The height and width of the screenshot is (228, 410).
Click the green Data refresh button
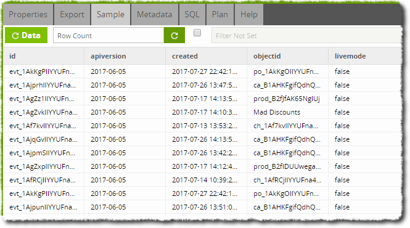coord(26,35)
